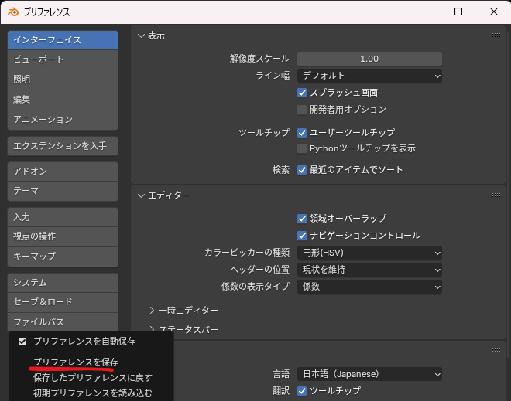Open the 係数の表示タイプ dropdown
This screenshot has height=401, width=511.
click(369, 287)
